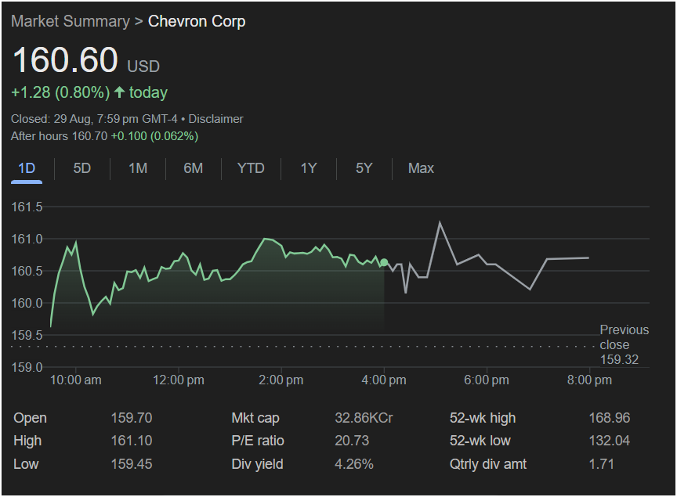Click the Previous close 159.32 label
Image resolution: width=677 pixels, height=497 pixels.
pyautogui.click(x=619, y=345)
